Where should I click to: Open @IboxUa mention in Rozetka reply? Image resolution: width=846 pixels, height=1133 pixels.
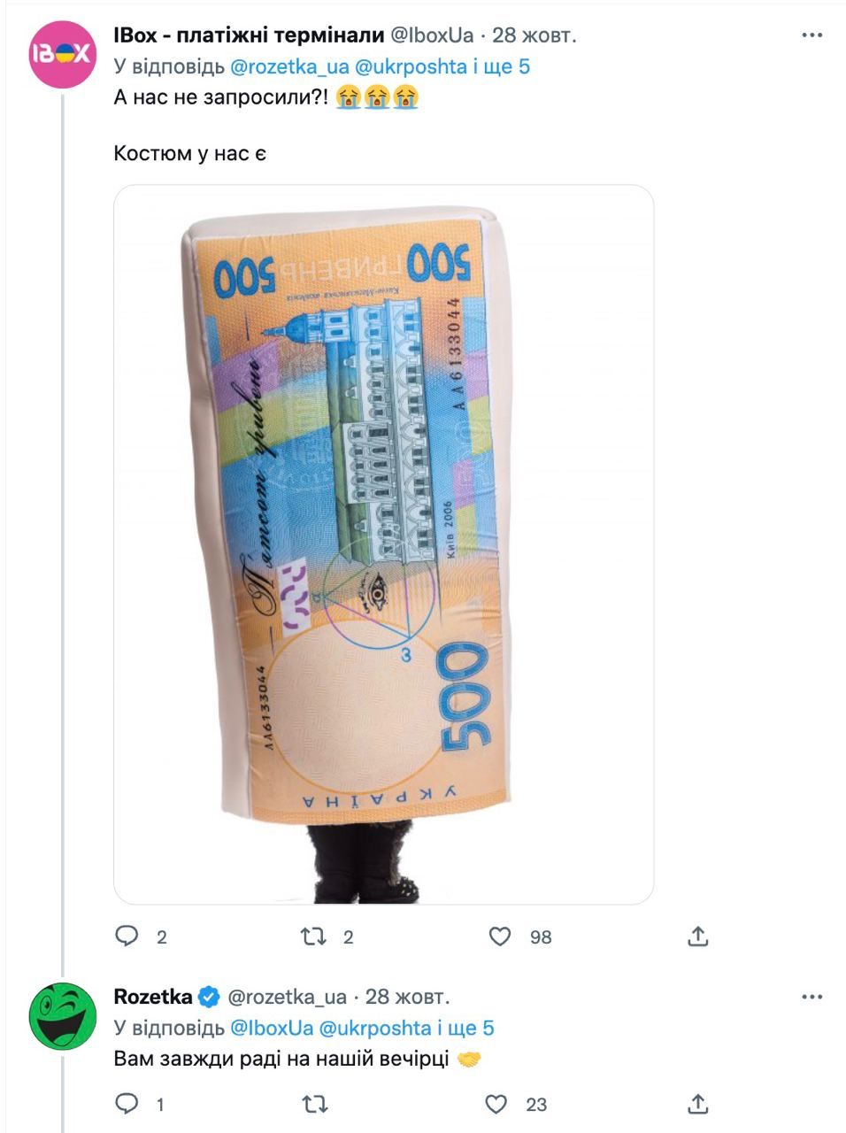(x=272, y=1028)
